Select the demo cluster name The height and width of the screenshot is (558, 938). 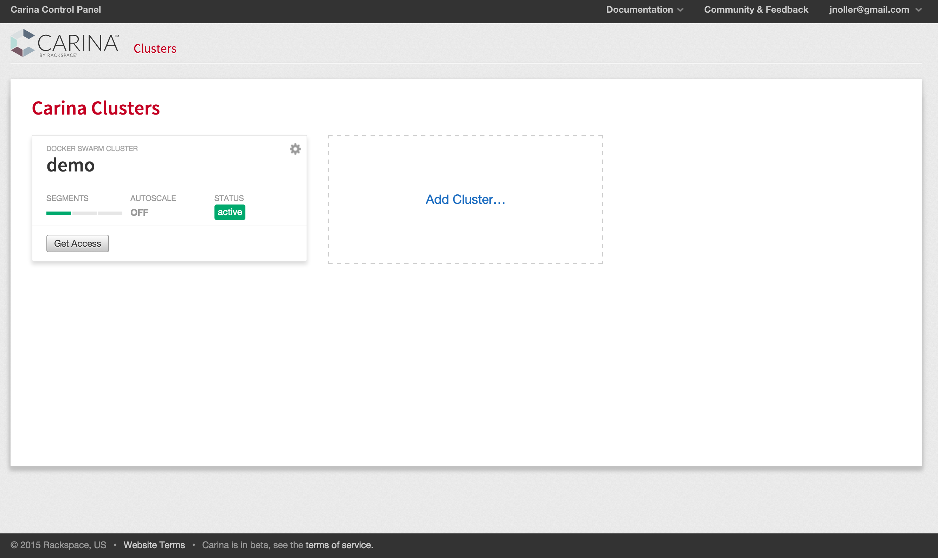tap(70, 165)
